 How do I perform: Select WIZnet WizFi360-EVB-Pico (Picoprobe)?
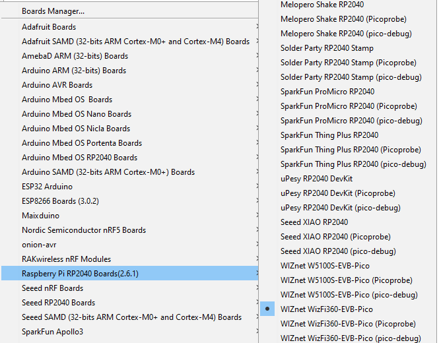pos(348,324)
